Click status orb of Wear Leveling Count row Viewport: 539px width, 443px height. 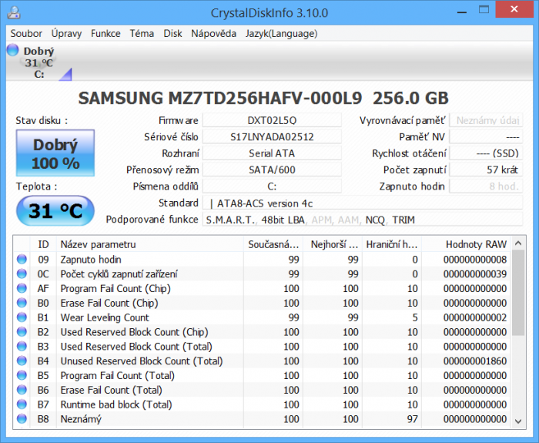(22, 317)
